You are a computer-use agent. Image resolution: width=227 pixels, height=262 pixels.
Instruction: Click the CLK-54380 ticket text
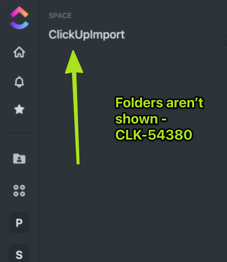tap(154, 135)
